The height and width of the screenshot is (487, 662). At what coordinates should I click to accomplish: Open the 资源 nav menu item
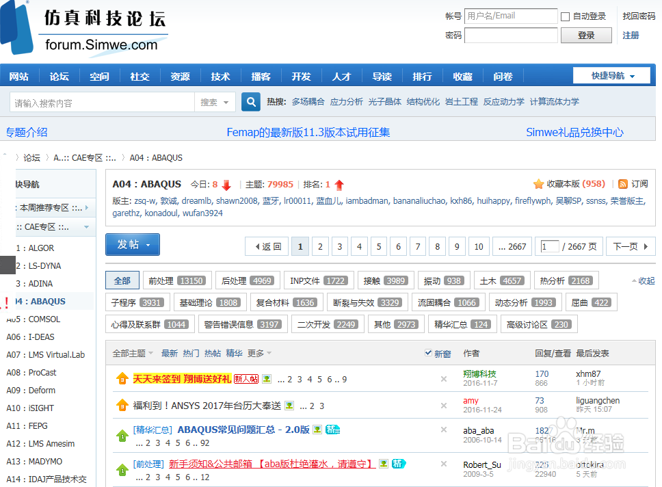click(x=181, y=77)
